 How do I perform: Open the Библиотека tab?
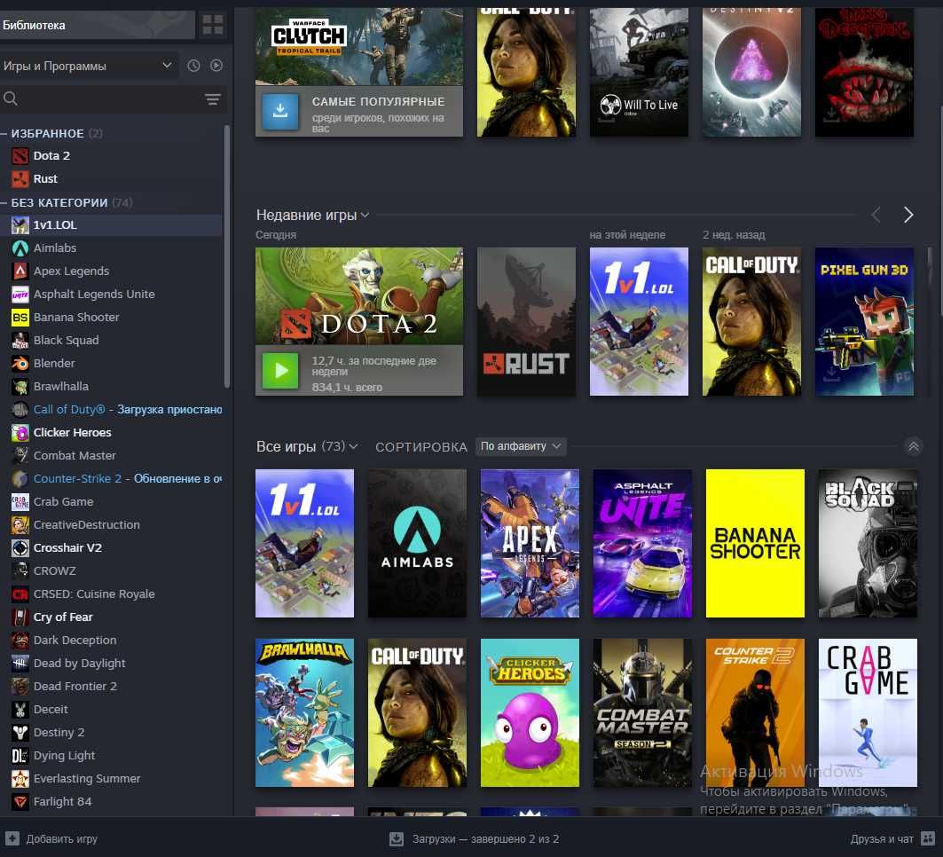pos(98,25)
